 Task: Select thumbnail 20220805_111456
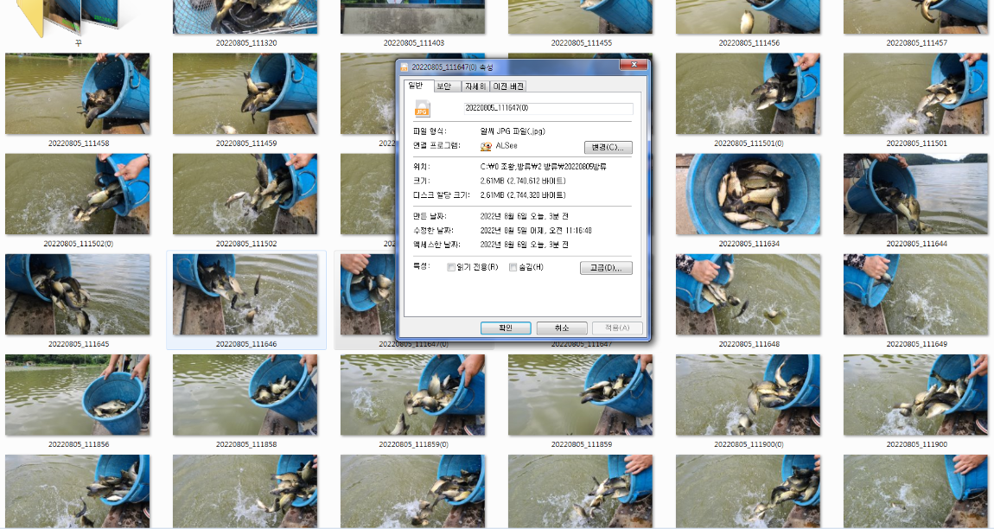(x=748, y=16)
